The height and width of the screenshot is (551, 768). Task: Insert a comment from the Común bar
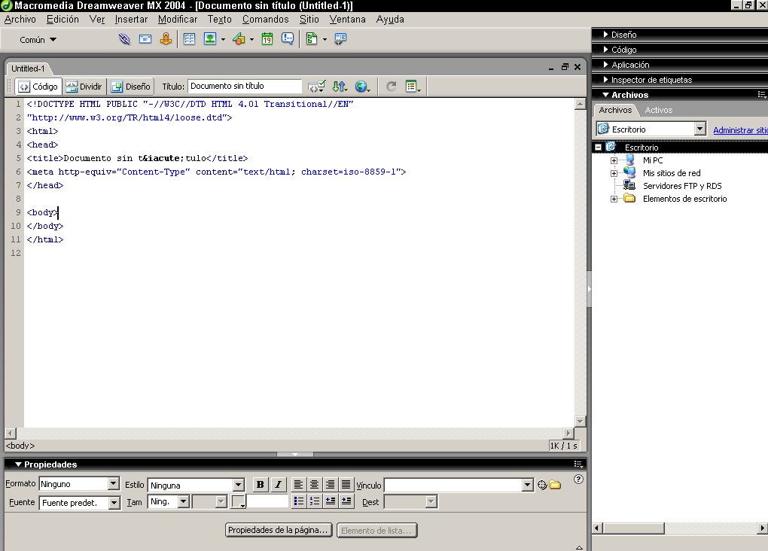tap(288, 39)
